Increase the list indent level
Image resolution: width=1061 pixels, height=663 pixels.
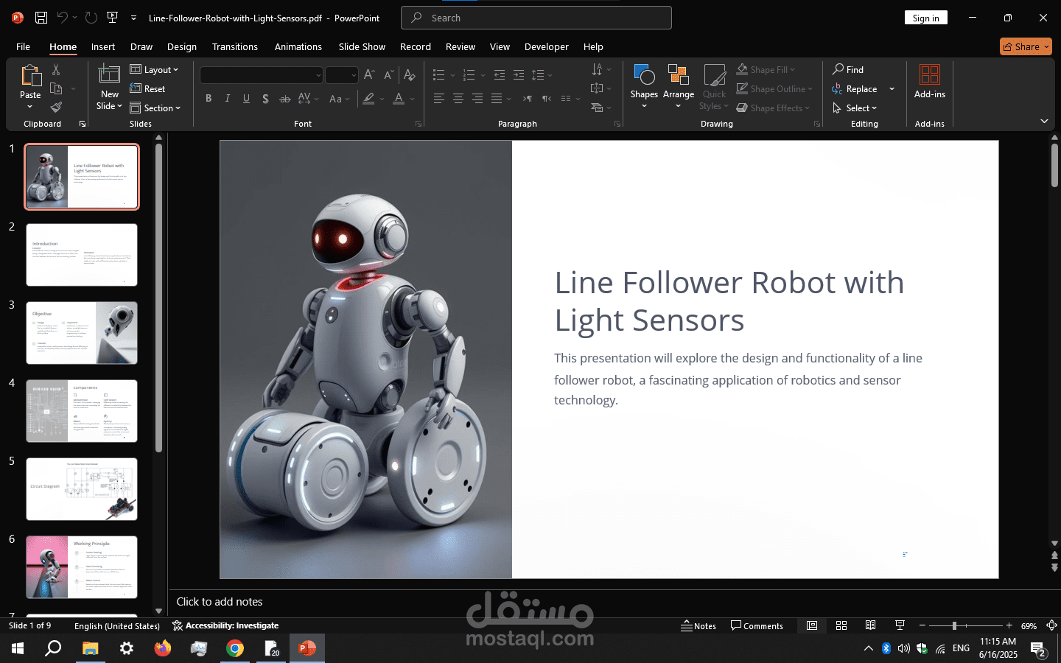pyautogui.click(x=519, y=75)
